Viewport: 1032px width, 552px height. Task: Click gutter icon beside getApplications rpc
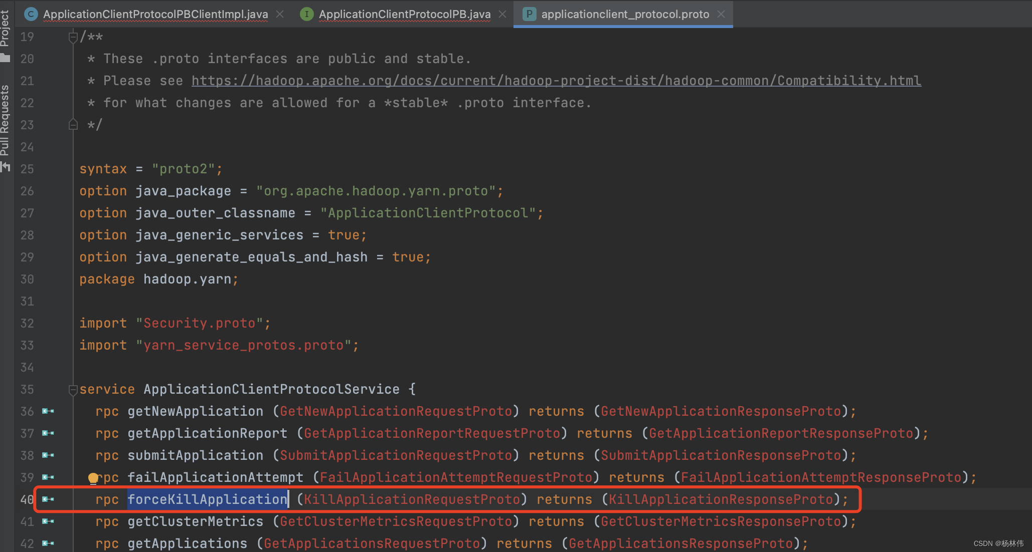pos(48,543)
